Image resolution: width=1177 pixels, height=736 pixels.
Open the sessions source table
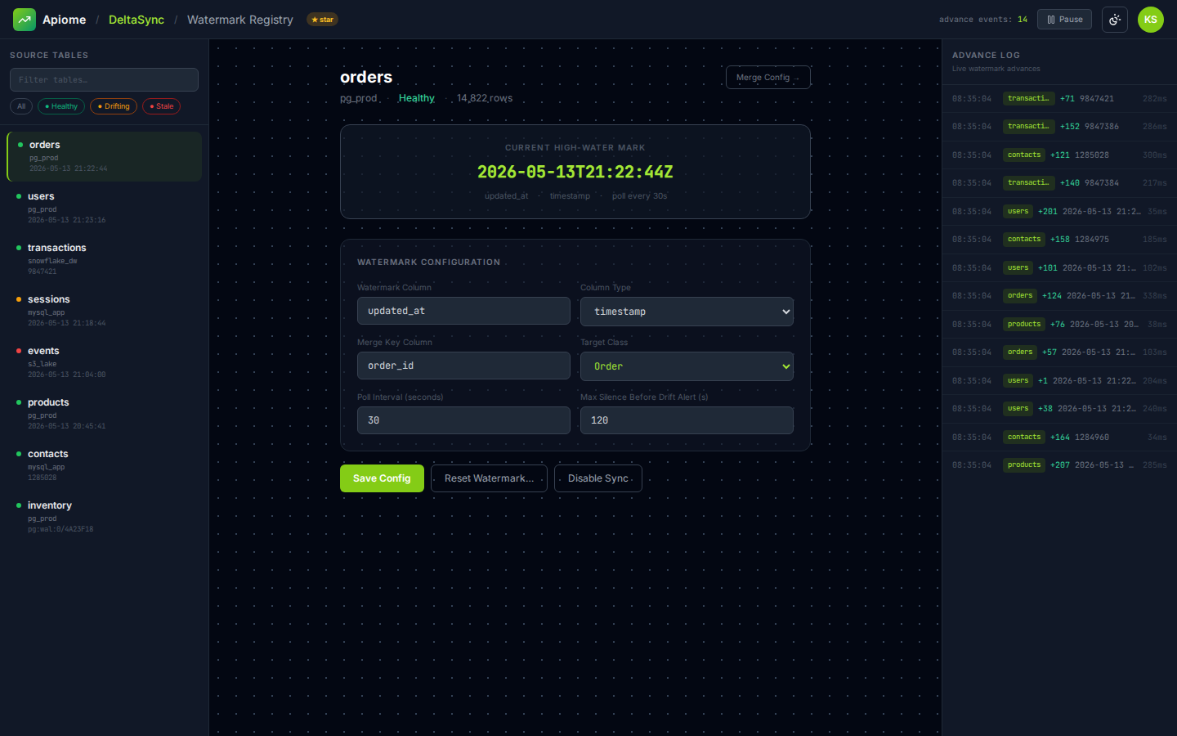tap(104, 311)
